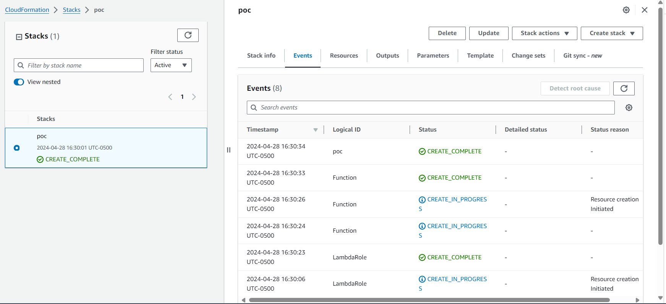Go to next stacks page
The height and width of the screenshot is (304, 666).
[x=194, y=97]
